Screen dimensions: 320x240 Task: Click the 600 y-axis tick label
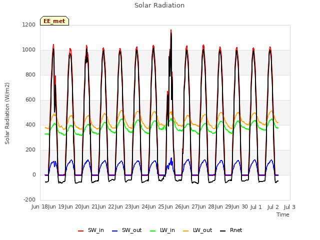(x=30, y=100)
